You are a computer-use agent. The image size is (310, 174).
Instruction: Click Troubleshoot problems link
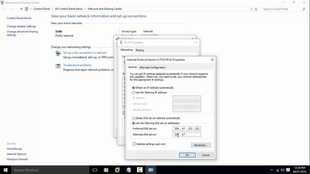[x=77, y=65]
